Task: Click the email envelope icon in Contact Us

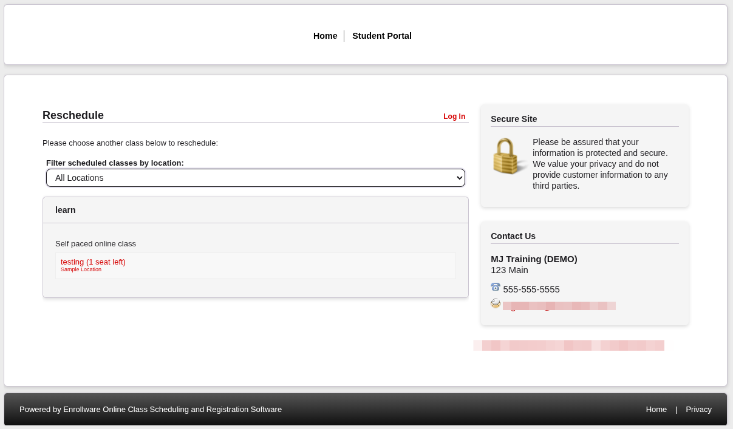Action: [x=496, y=303]
